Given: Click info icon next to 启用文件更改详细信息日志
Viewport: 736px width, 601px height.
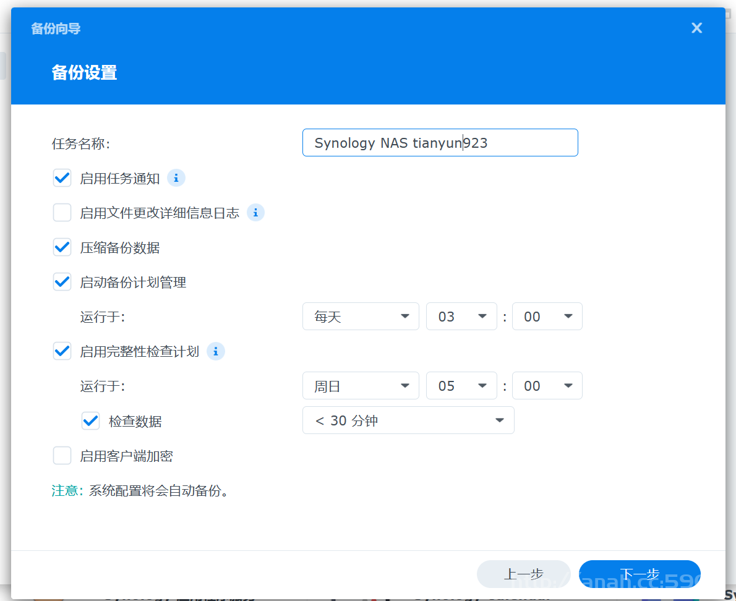Looking at the screenshot, I should [256, 213].
